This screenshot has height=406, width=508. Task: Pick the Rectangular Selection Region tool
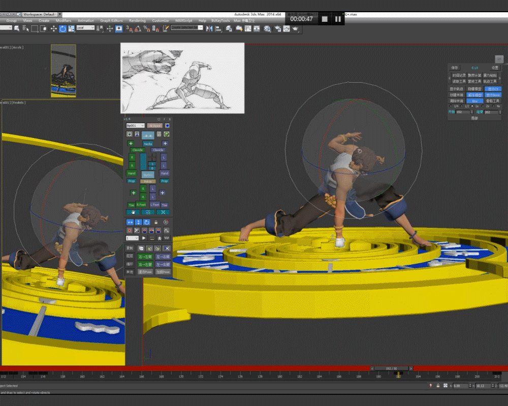tap(35, 29)
